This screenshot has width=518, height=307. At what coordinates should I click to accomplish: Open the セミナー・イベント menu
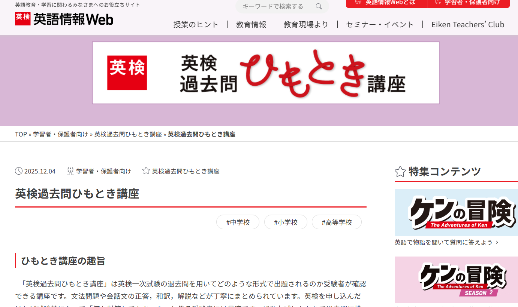[379, 24]
